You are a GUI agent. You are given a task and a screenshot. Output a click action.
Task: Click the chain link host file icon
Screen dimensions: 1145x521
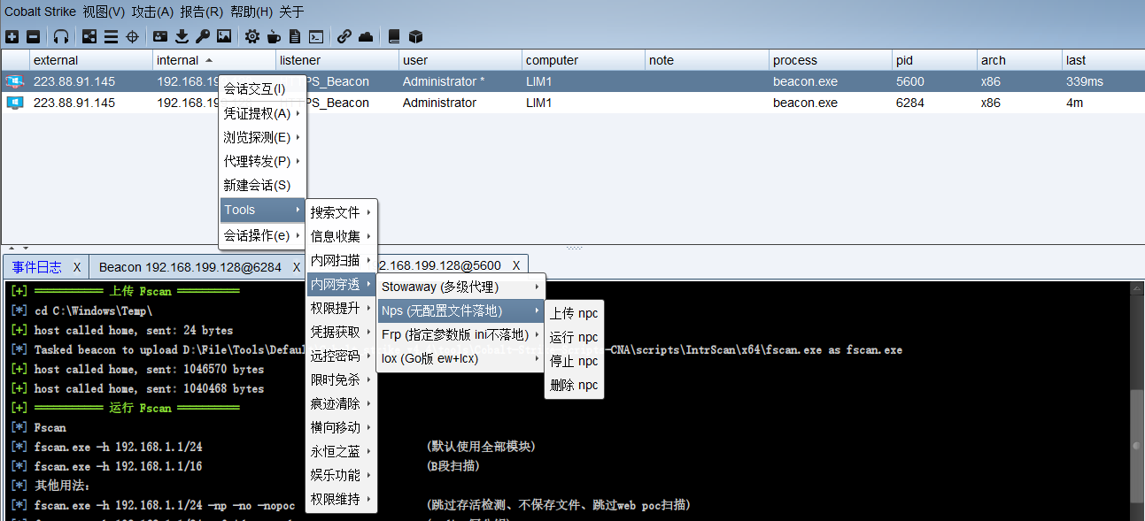pos(344,36)
